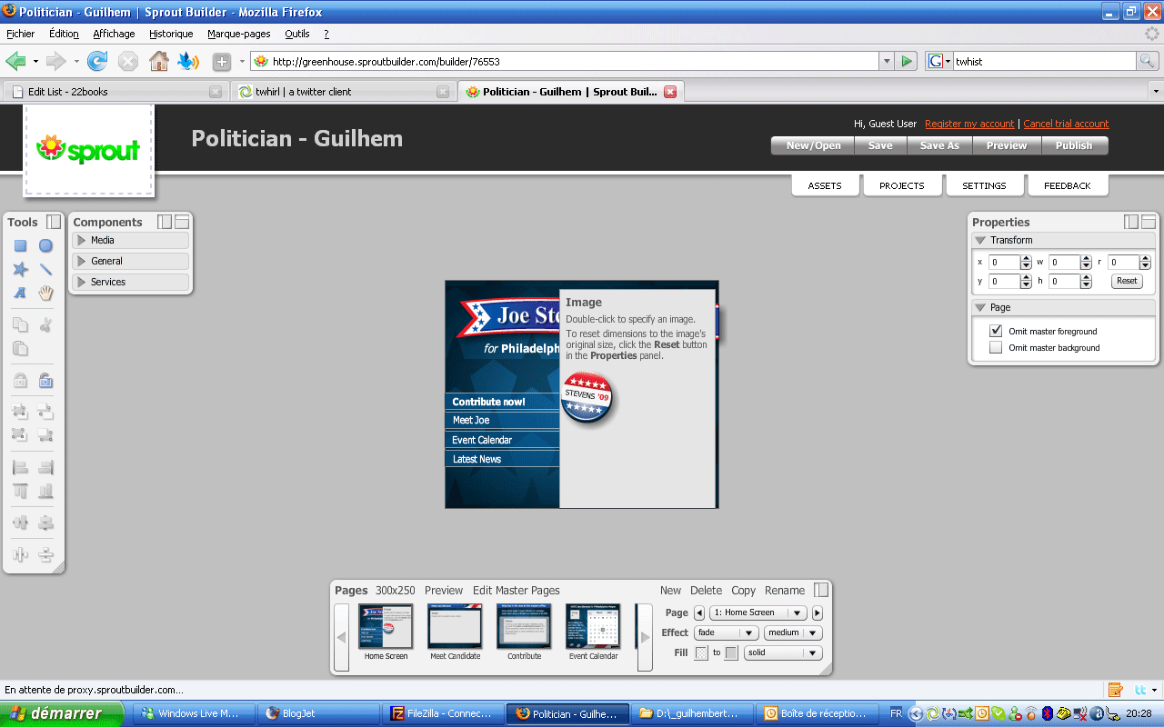Image resolution: width=1164 pixels, height=727 pixels.
Task: Uncheck Omit master foreground
Action: click(x=996, y=331)
